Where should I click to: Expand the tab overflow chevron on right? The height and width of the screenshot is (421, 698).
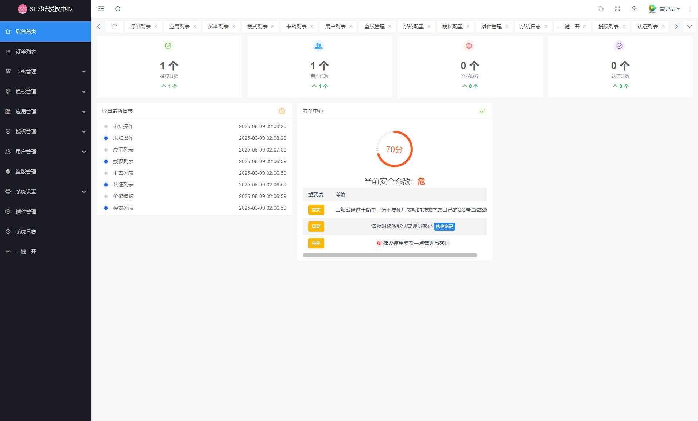coord(689,26)
